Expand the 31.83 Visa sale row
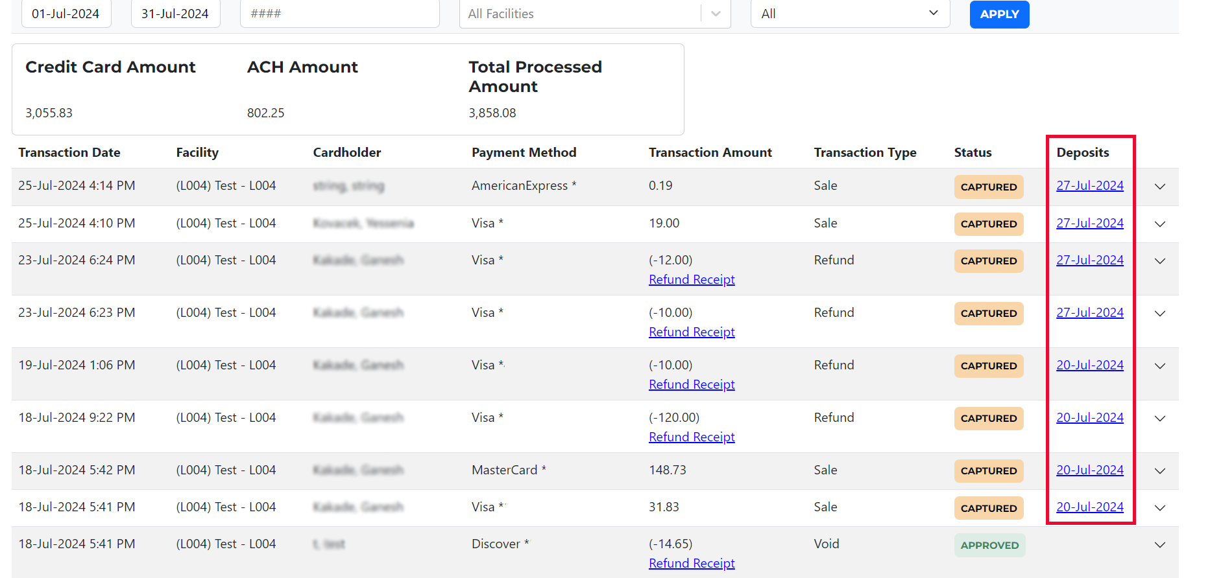This screenshot has height=578, width=1210. (1160, 508)
